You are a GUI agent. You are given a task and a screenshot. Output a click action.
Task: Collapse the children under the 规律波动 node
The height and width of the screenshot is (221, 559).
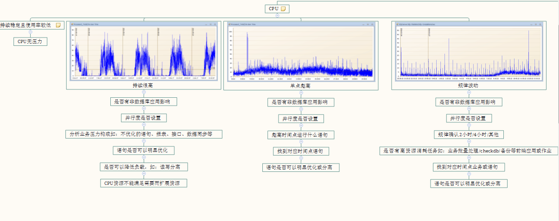[469, 93]
